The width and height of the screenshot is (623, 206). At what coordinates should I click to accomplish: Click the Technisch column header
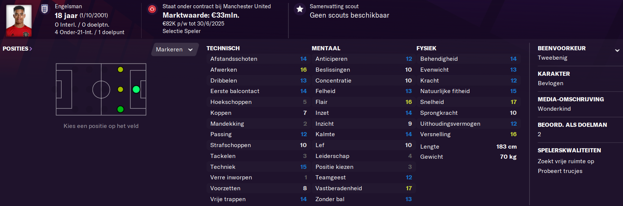pos(223,48)
